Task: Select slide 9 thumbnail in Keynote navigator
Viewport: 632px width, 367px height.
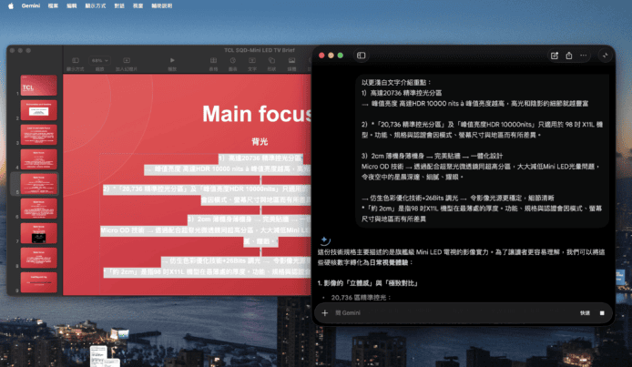Action: (x=38, y=282)
